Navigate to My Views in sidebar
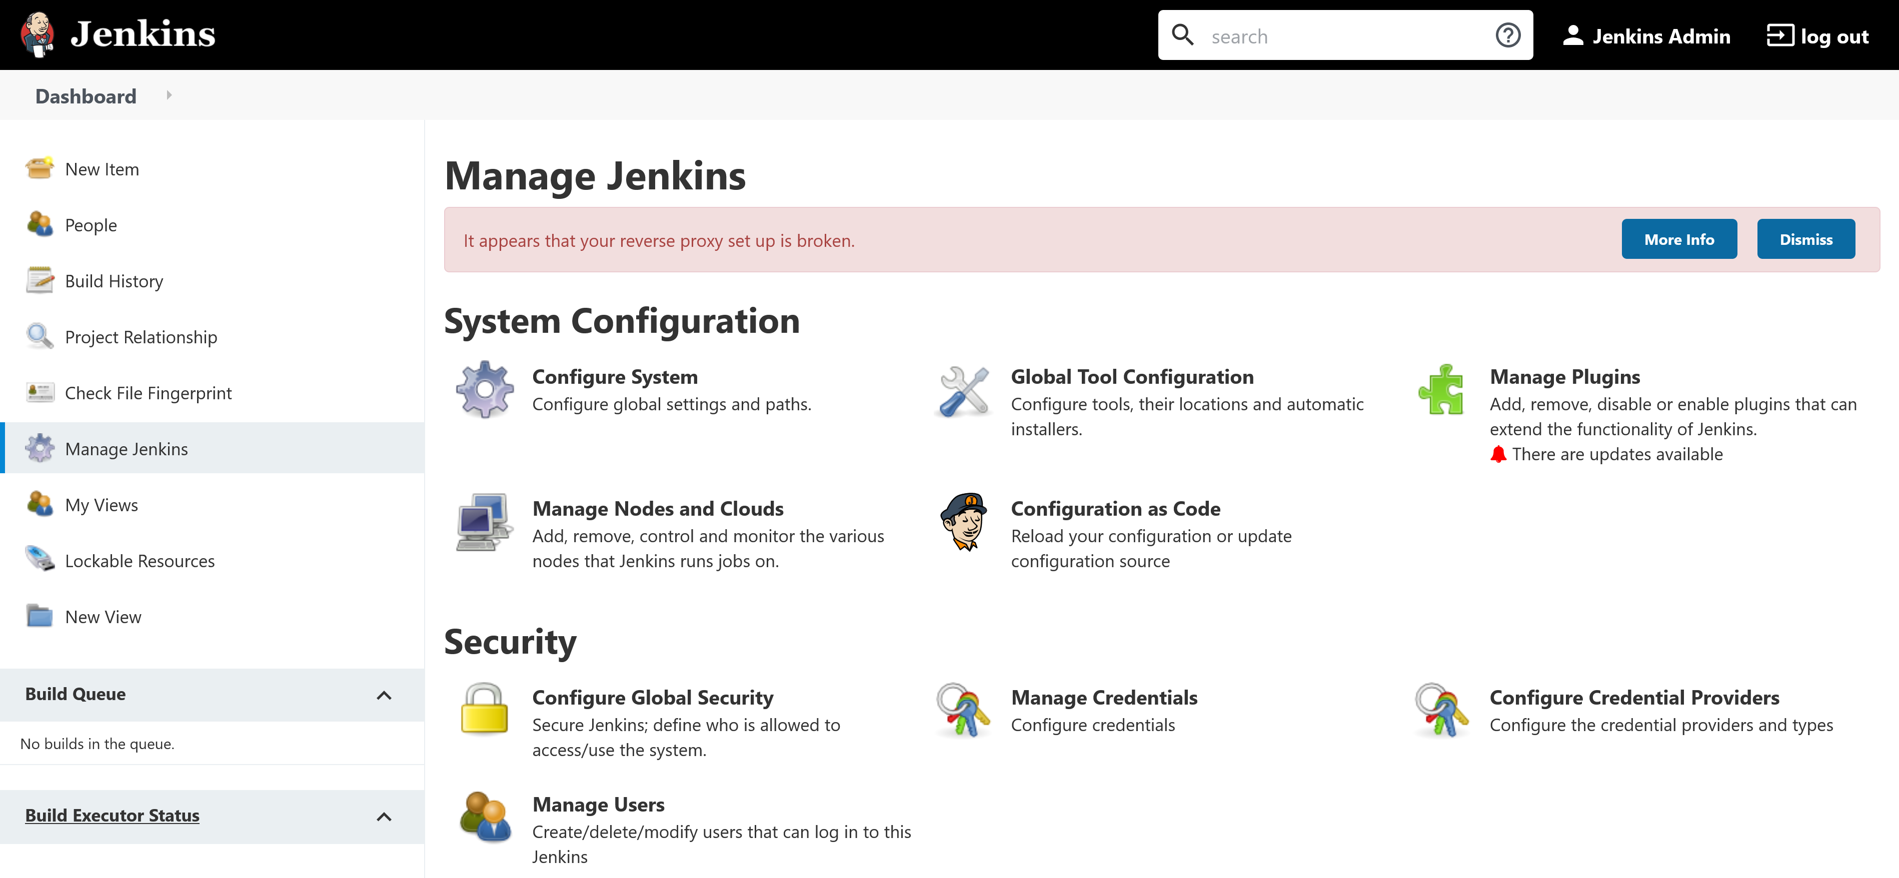Viewport: 1899px width, 878px height. 101,504
